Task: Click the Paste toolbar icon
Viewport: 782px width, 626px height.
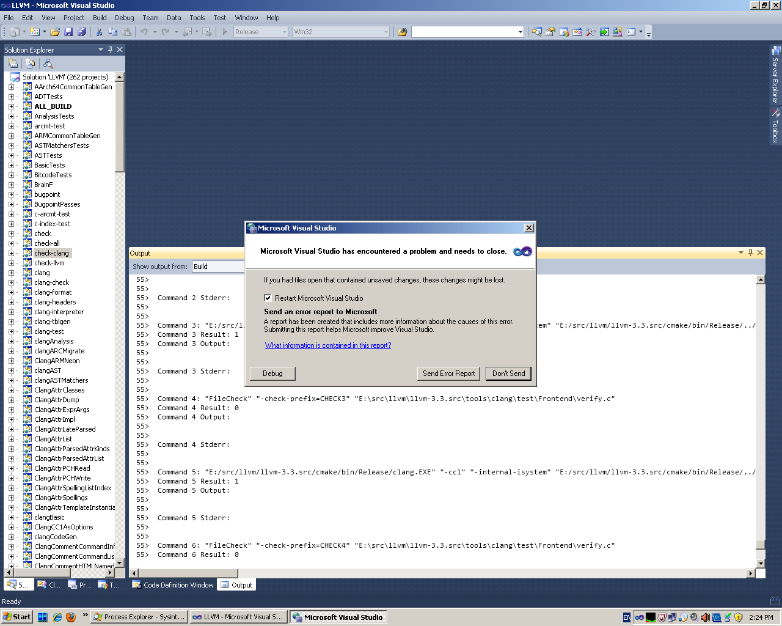Action: pyautogui.click(x=126, y=32)
